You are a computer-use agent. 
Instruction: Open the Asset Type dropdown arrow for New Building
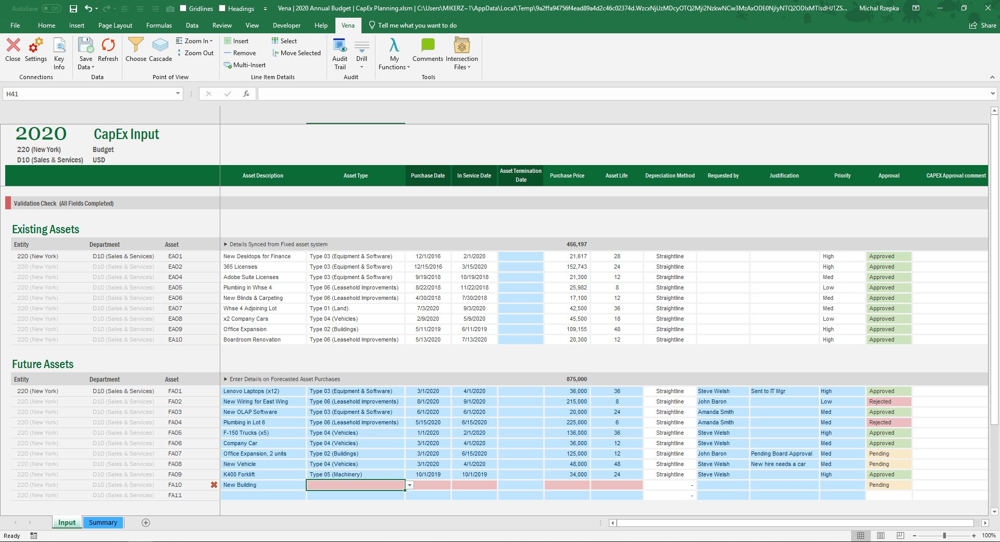click(410, 485)
